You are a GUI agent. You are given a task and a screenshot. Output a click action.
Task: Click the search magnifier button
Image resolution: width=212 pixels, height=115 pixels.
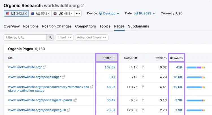[50, 37]
